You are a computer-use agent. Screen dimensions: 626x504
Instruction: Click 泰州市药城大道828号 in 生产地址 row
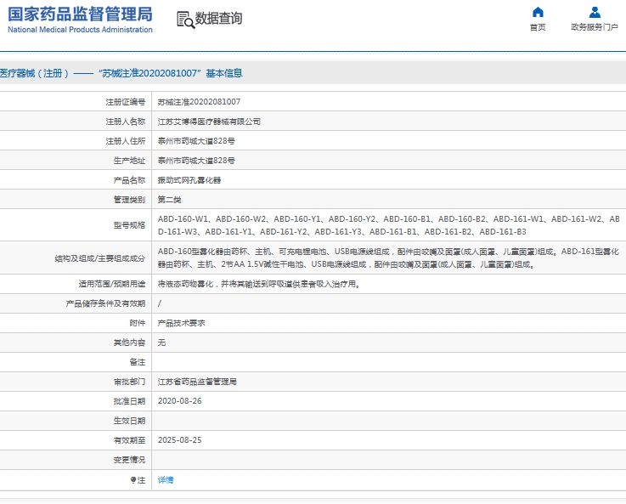pyautogui.click(x=196, y=161)
